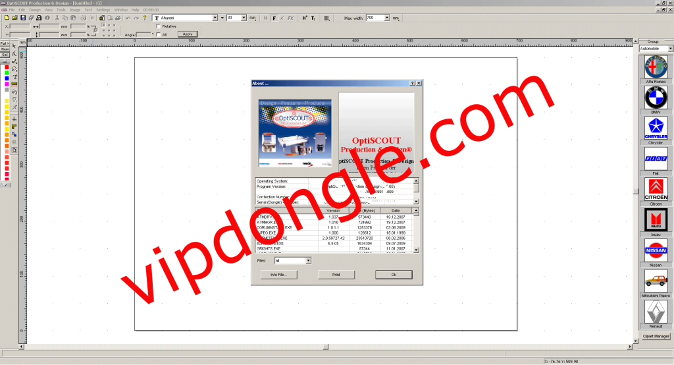Toggle the italic K text style button
The width and height of the screenshot is (674, 365).
pyautogui.click(x=282, y=18)
